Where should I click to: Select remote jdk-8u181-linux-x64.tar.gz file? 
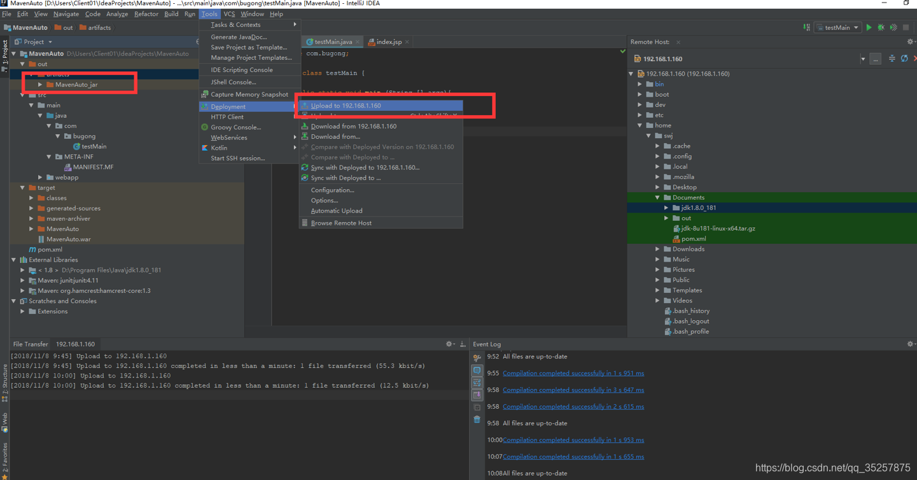[713, 229]
